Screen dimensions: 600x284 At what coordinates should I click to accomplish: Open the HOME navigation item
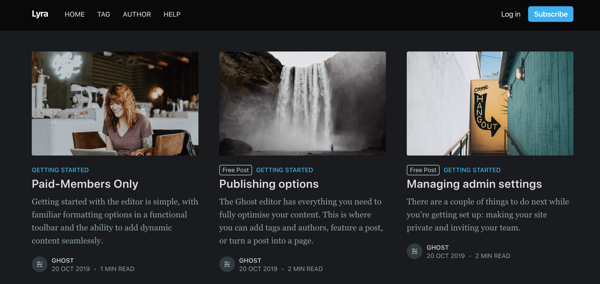click(x=74, y=14)
